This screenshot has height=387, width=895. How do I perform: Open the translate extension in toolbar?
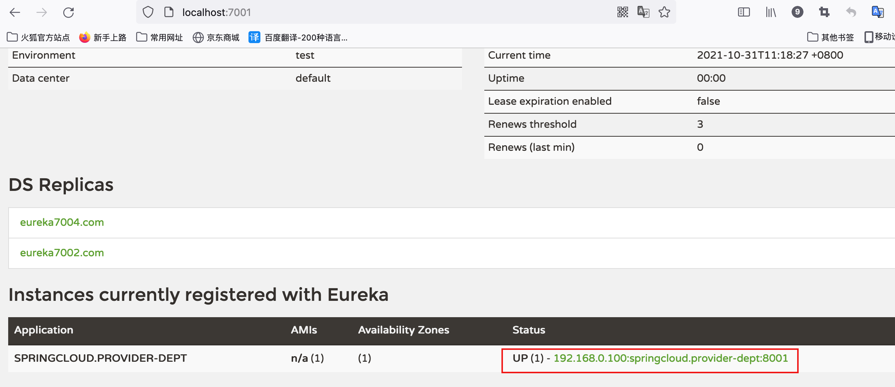point(878,12)
